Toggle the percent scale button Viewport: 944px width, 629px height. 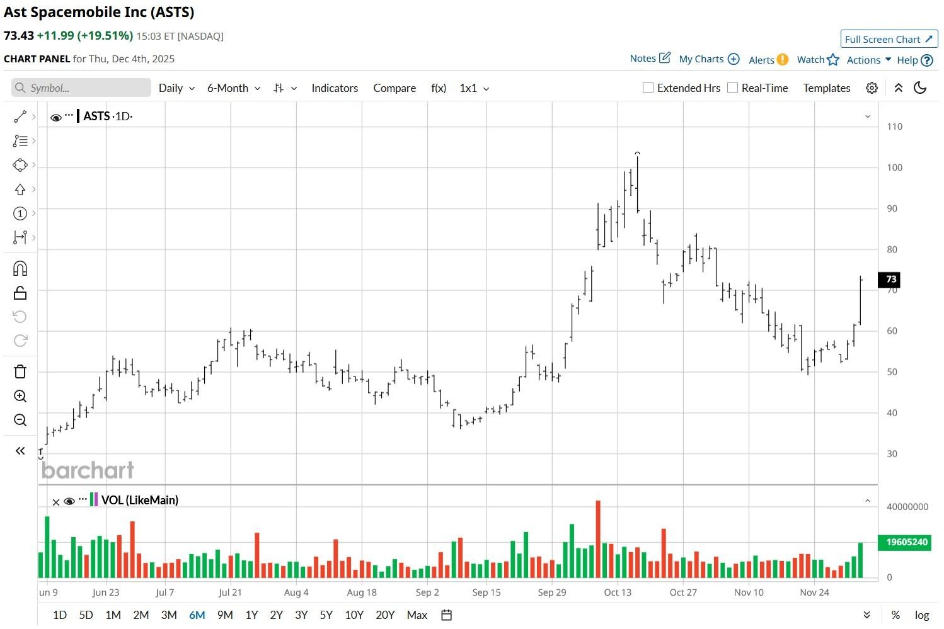click(x=895, y=615)
